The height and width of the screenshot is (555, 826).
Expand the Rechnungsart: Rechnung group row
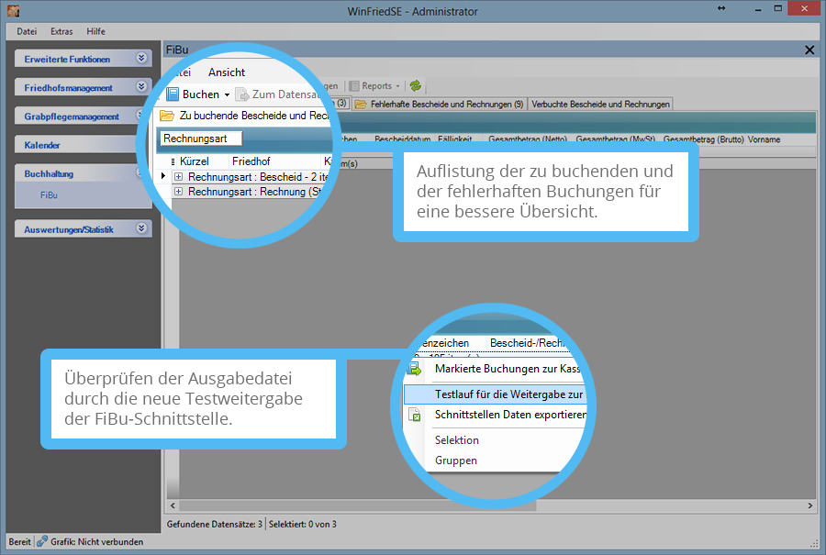click(178, 192)
